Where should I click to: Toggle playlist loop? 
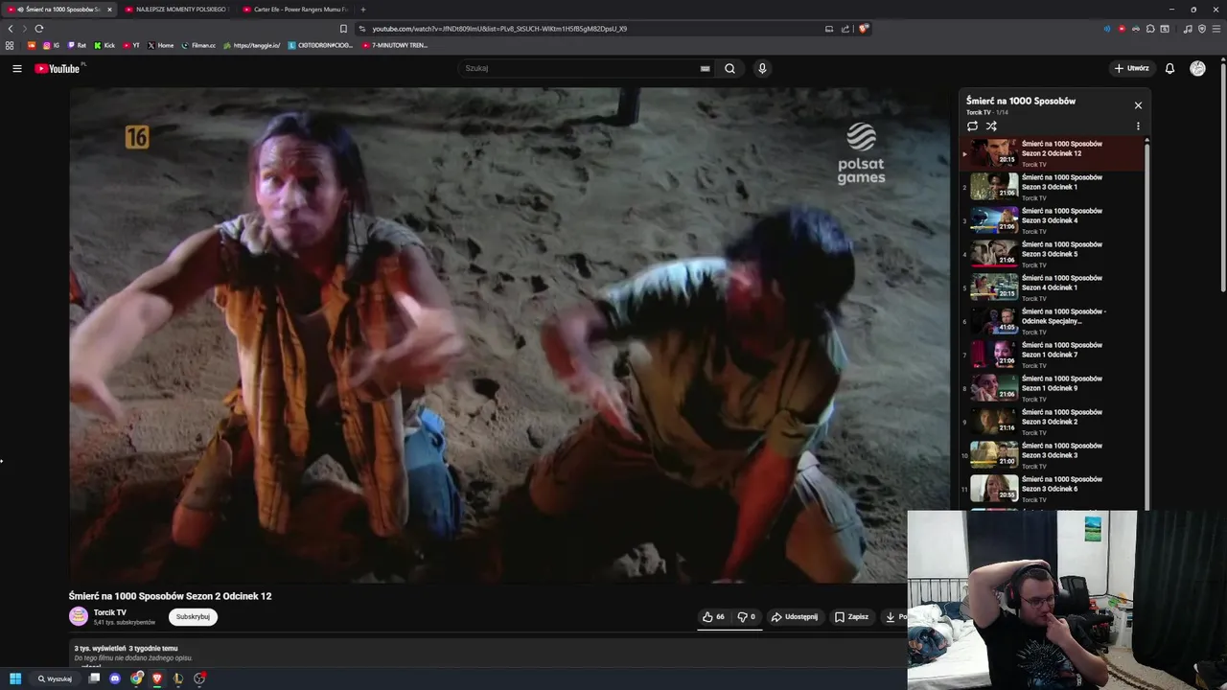[972, 126]
